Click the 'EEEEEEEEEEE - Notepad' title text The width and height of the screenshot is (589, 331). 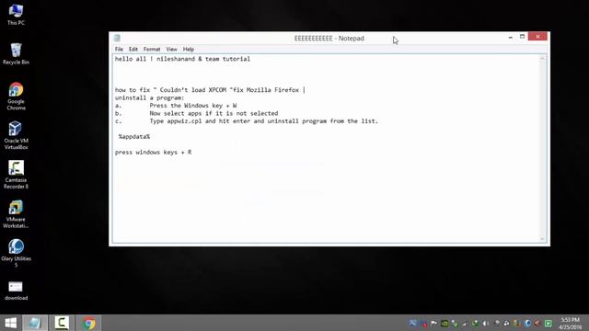[x=329, y=39]
